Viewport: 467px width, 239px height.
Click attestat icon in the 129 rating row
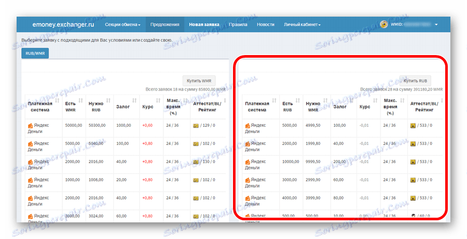pos(196,126)
